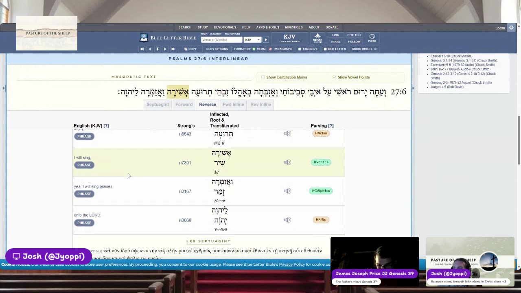Switch to the Fwd Inline tab
The width and height of the screenshot is (521, 293).
click(233, 105)
